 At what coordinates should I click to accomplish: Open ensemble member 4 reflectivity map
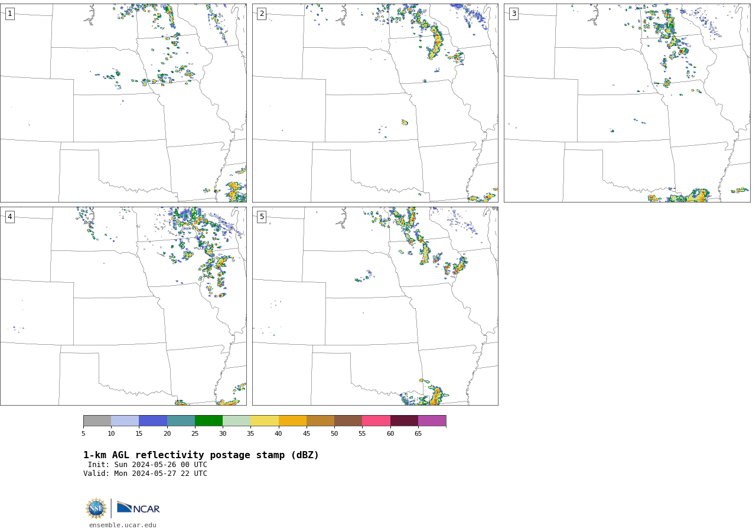tap(123, 306)
